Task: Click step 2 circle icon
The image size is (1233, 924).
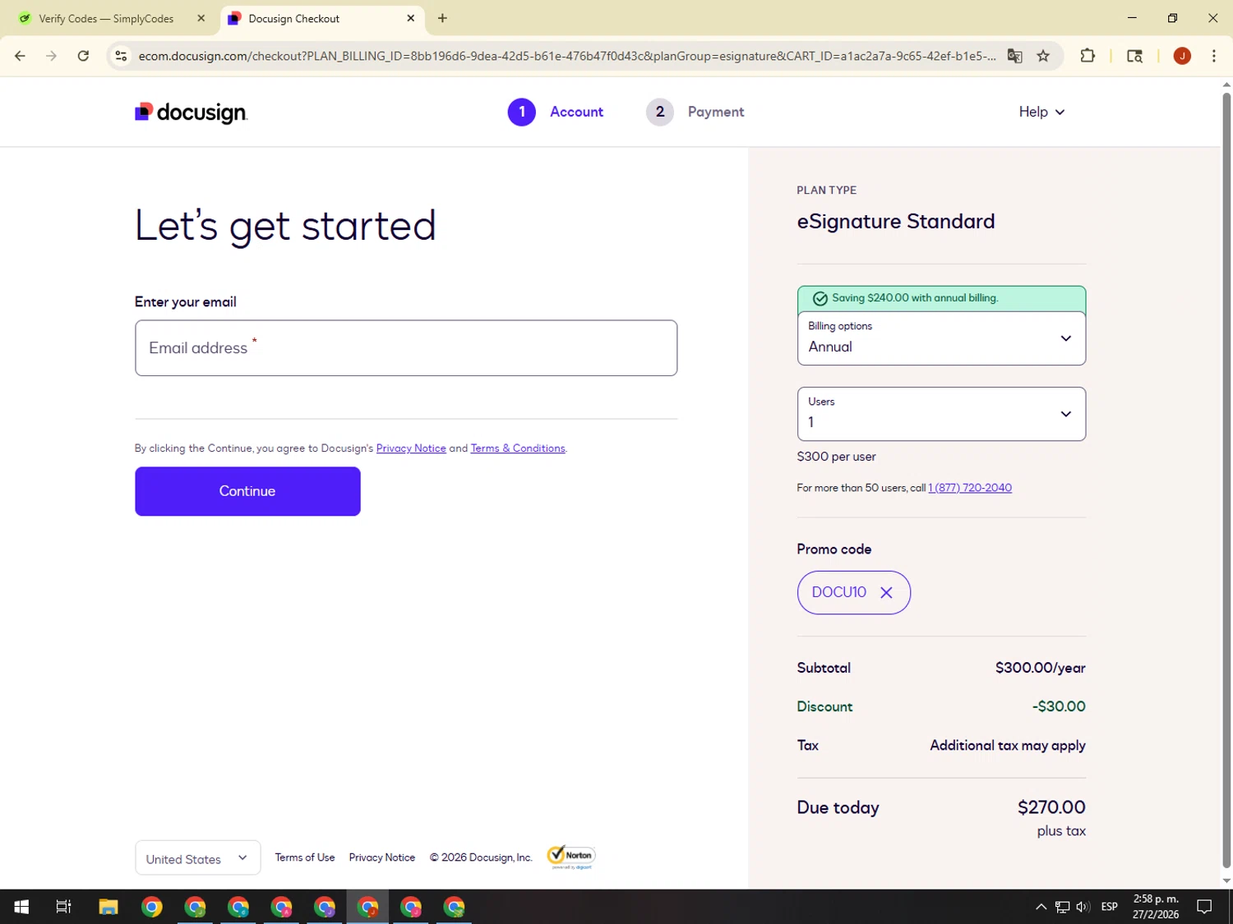Action: (659, 112)
